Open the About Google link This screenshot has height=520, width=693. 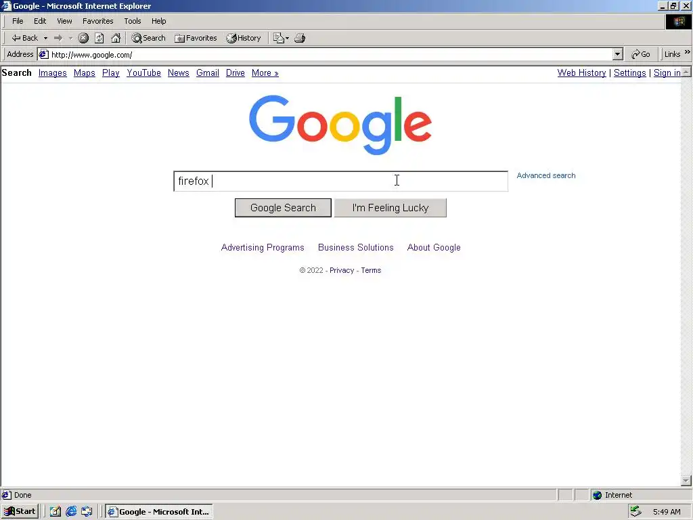pos(434,248)
